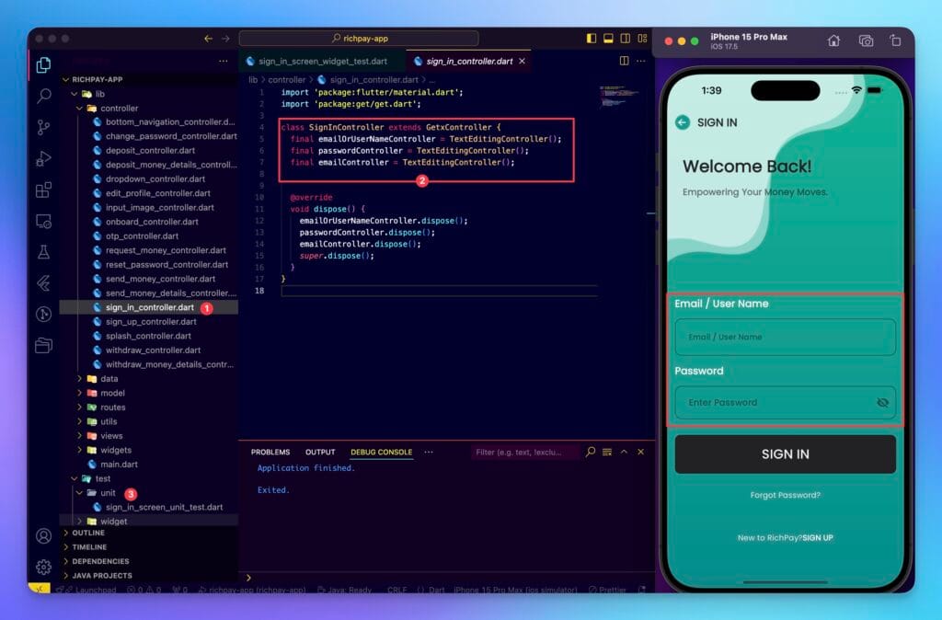Open Explorer panel more actions
The height and width of the screenshot is (620, 942).
pyautogui.click(x=223, y=62)
